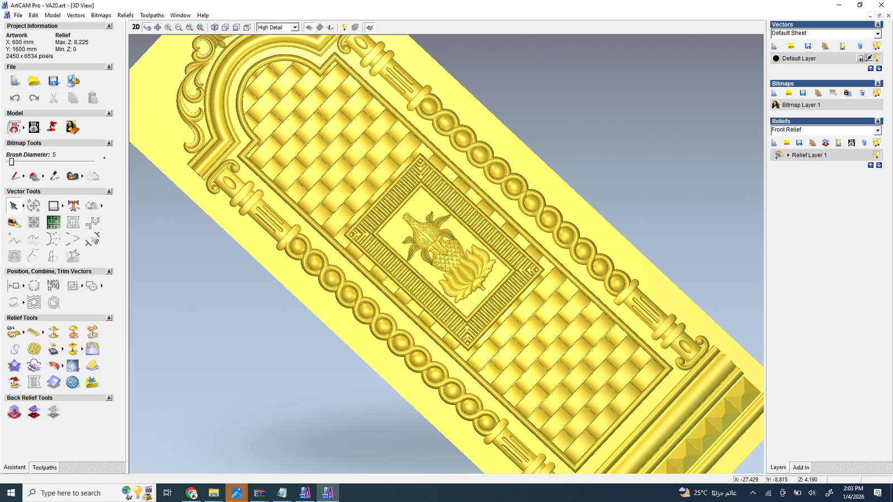
Task: Switch to the Toolpaths tab at bottom
Action: click(45, 467)
